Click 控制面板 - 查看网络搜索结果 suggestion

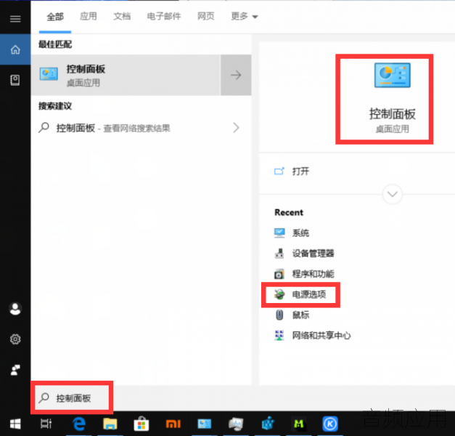click(x=141, y=128)
